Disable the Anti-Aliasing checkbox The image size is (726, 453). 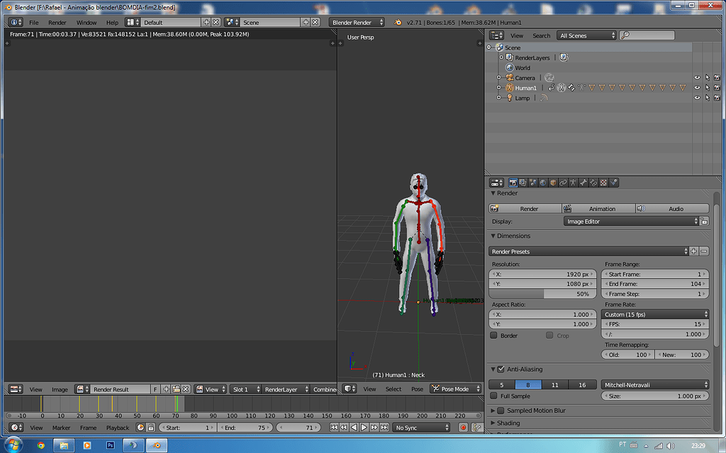[501, 369]
